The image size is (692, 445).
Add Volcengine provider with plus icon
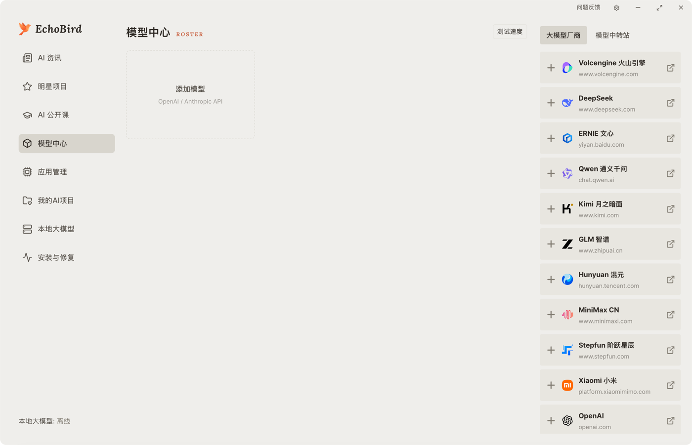551,68
